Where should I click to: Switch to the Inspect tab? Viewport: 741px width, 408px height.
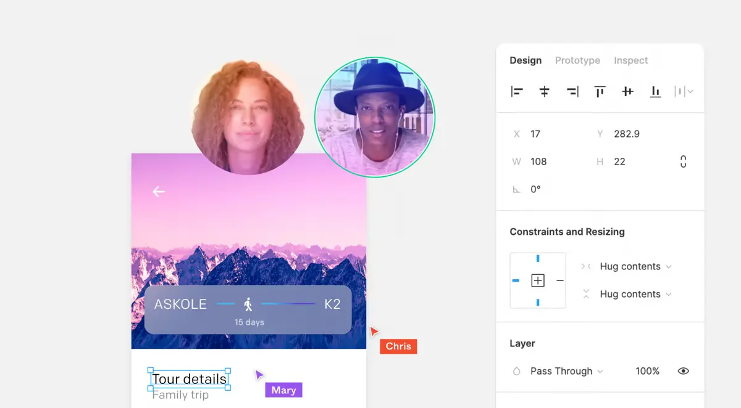[630, 60]
